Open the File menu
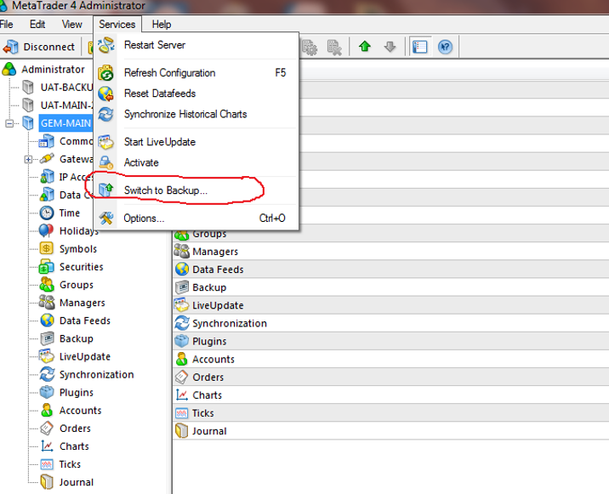This screenshot has width=609, height=494. (7, 24)
